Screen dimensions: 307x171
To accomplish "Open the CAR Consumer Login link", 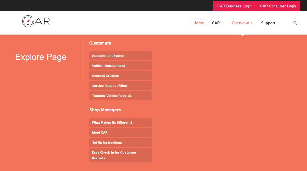I will (278, 6).
